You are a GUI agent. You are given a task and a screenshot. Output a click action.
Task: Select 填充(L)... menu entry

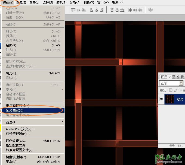click(13, 73)
